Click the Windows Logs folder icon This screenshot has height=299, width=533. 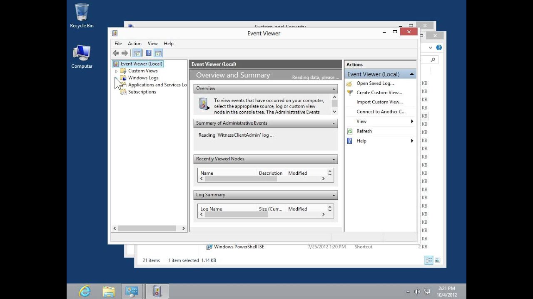(123, 78)
